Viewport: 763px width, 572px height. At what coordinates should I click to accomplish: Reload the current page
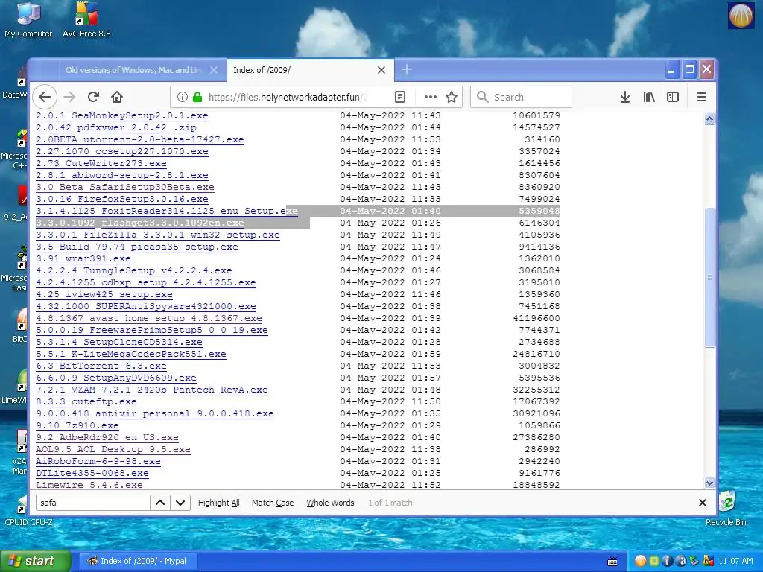coord(93,97)
